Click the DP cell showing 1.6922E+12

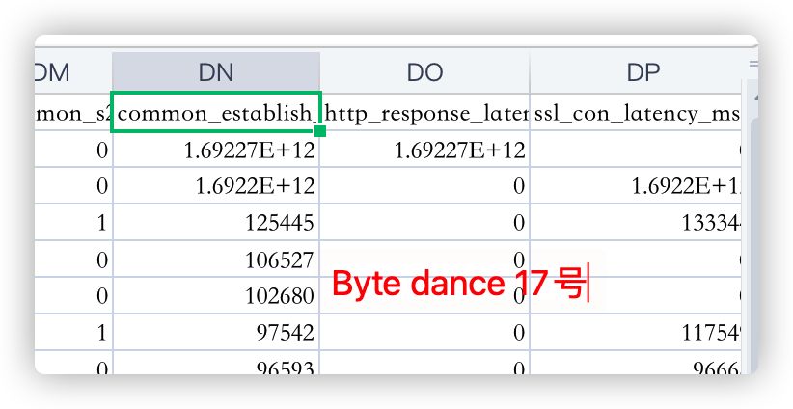tap(637, 187)
